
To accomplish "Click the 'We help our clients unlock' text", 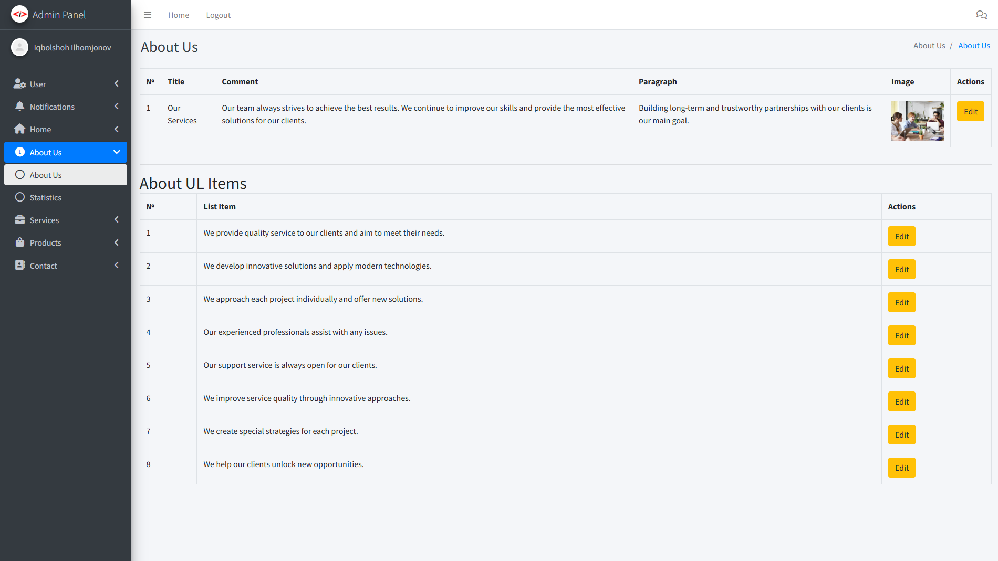I will point(284,464).
